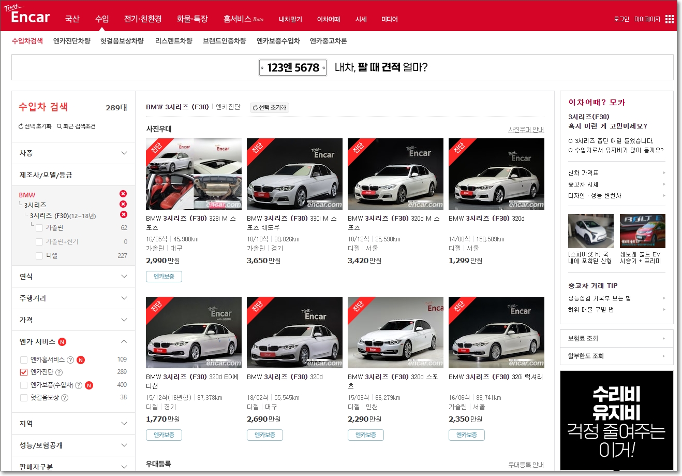The image size is (682, 476).
Task: Open 이차어때 top menu
Action: [329, 19]
